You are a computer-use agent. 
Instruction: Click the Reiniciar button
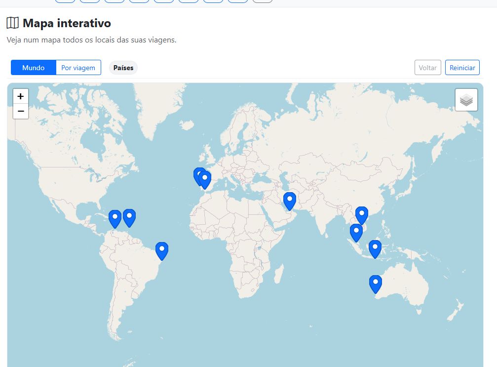pos(462,68)
